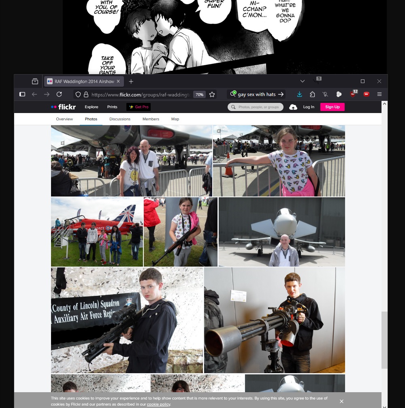Click the page scrollbar up arrow

pos(384,104)
